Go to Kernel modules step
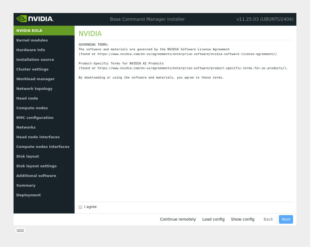 coord(32,40)
